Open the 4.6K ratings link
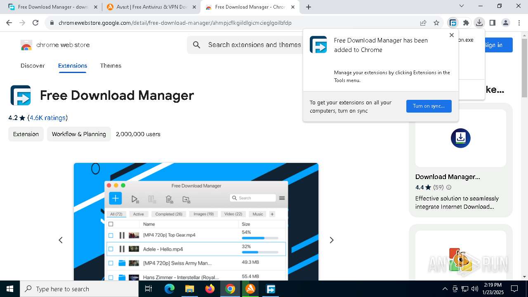 pyautogui.click(x=47, y=118)
